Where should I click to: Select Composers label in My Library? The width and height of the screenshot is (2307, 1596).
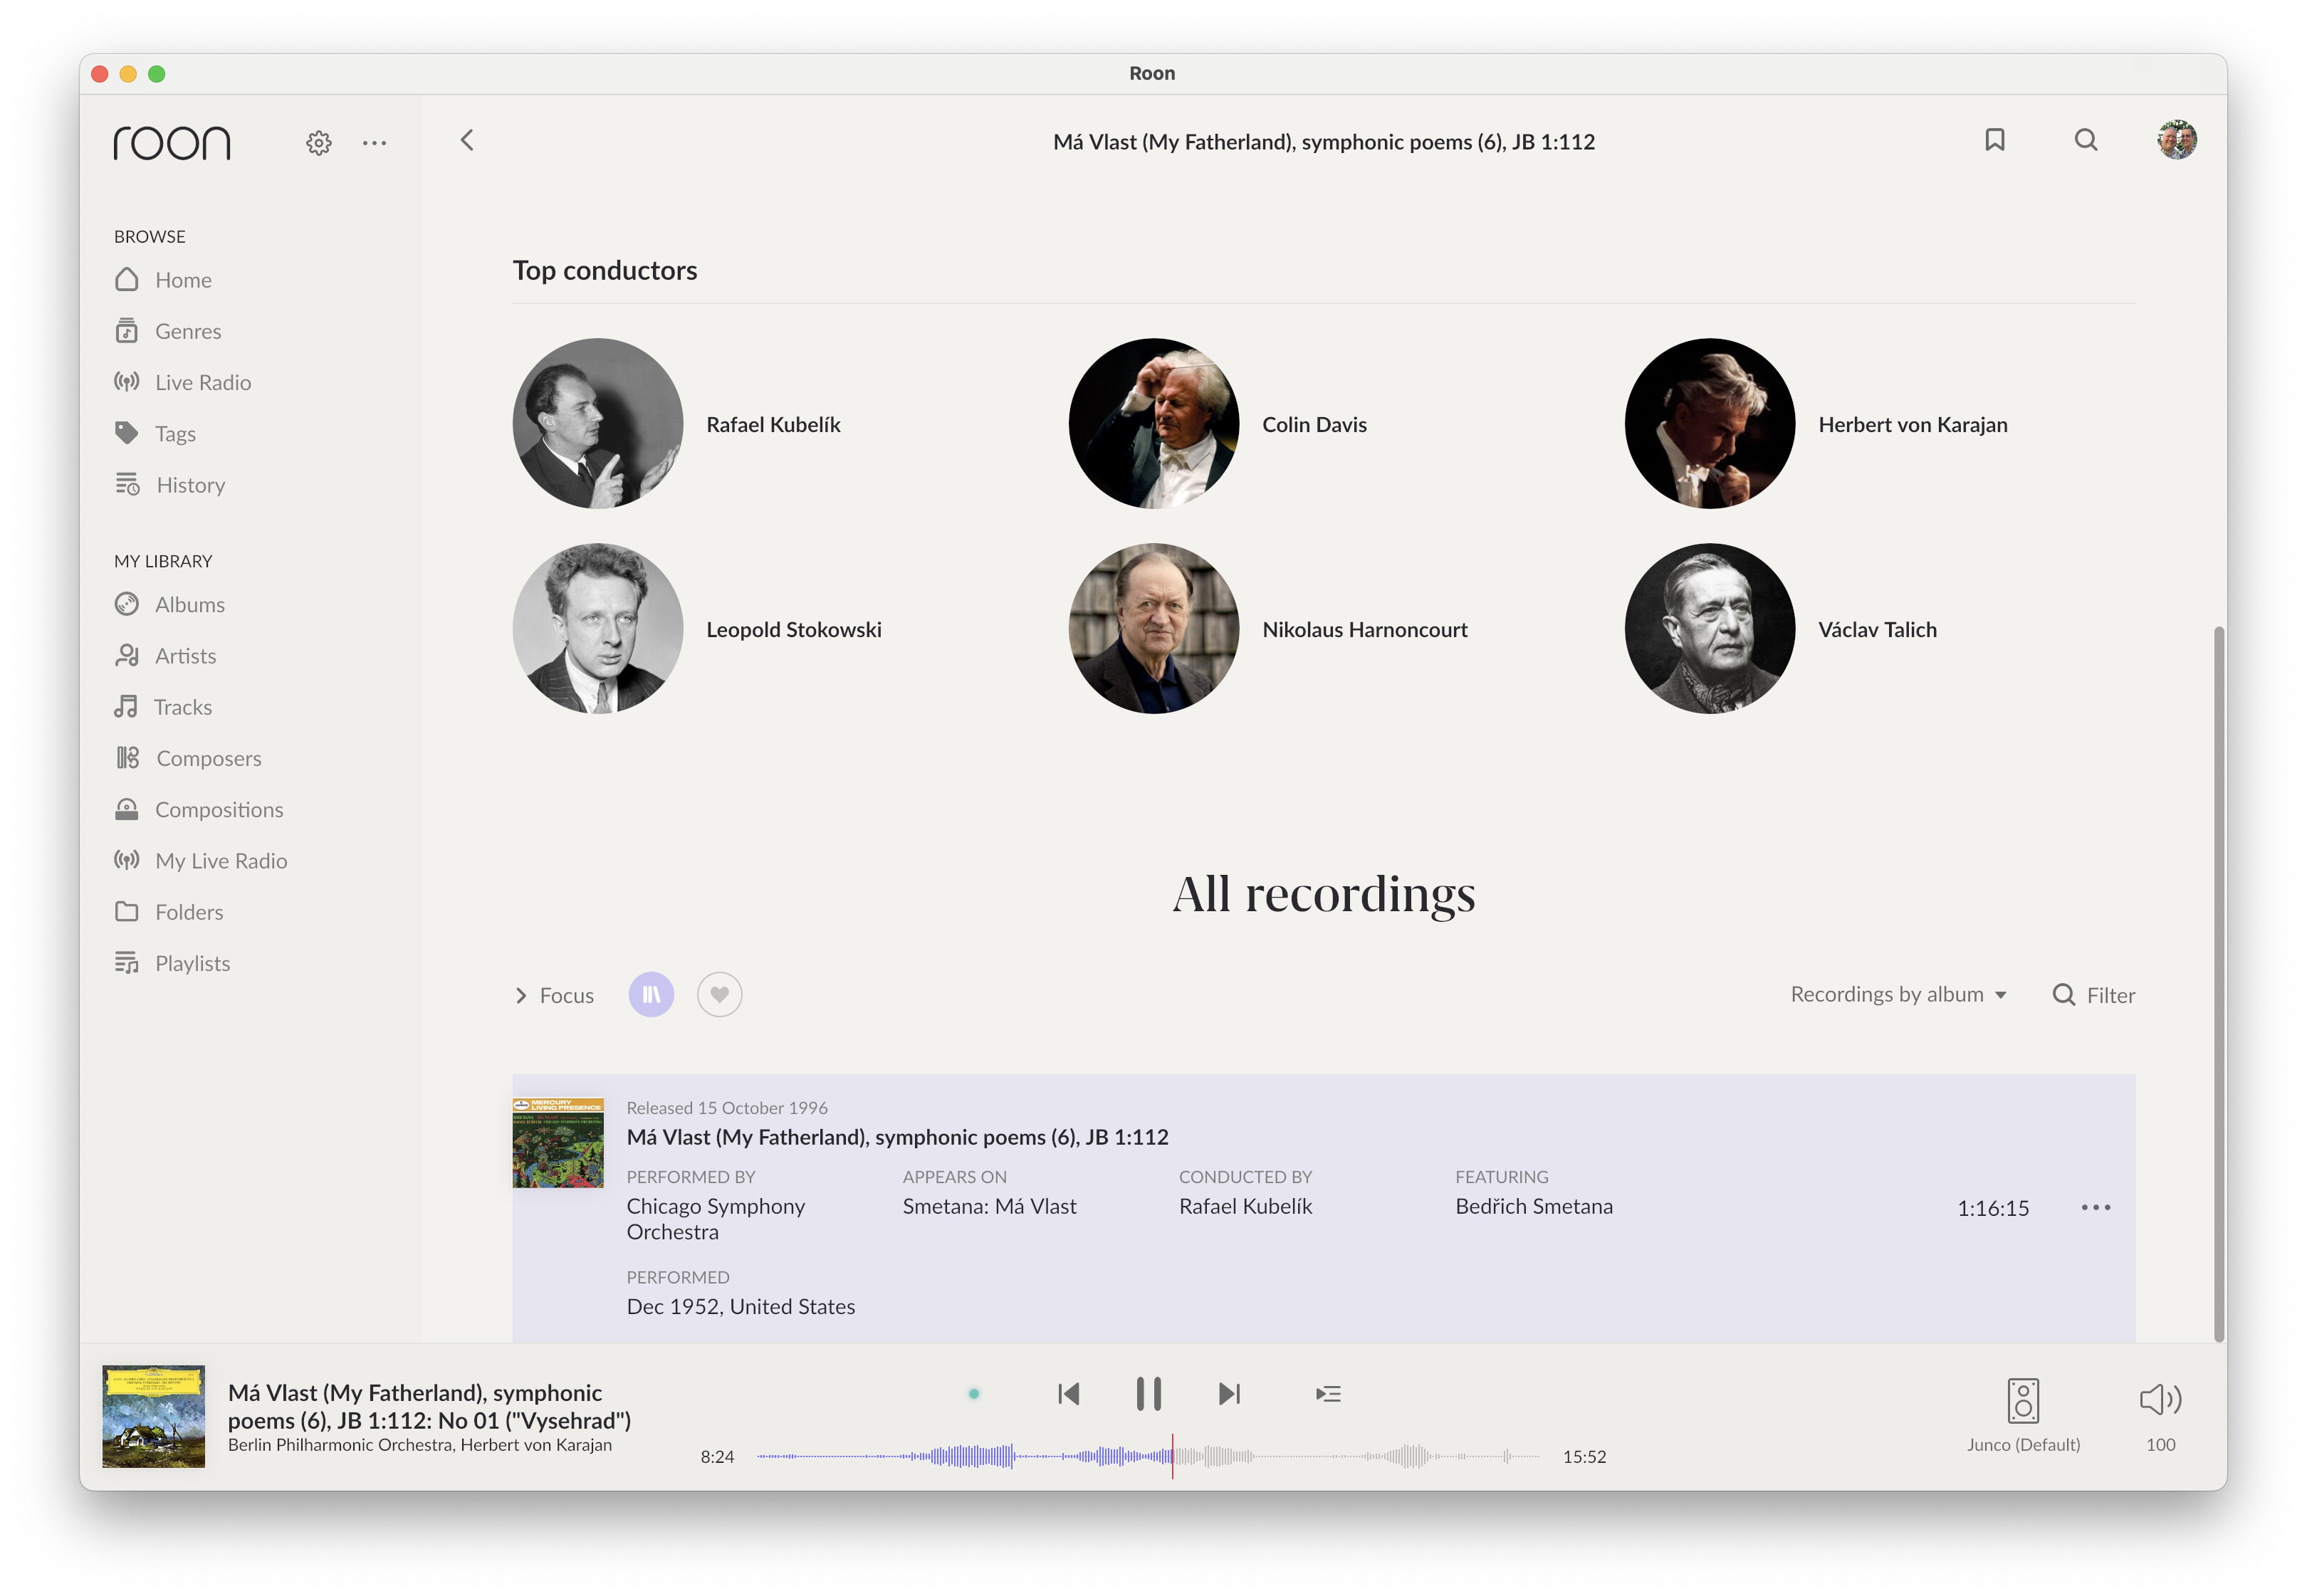click(x=208, y=758)
